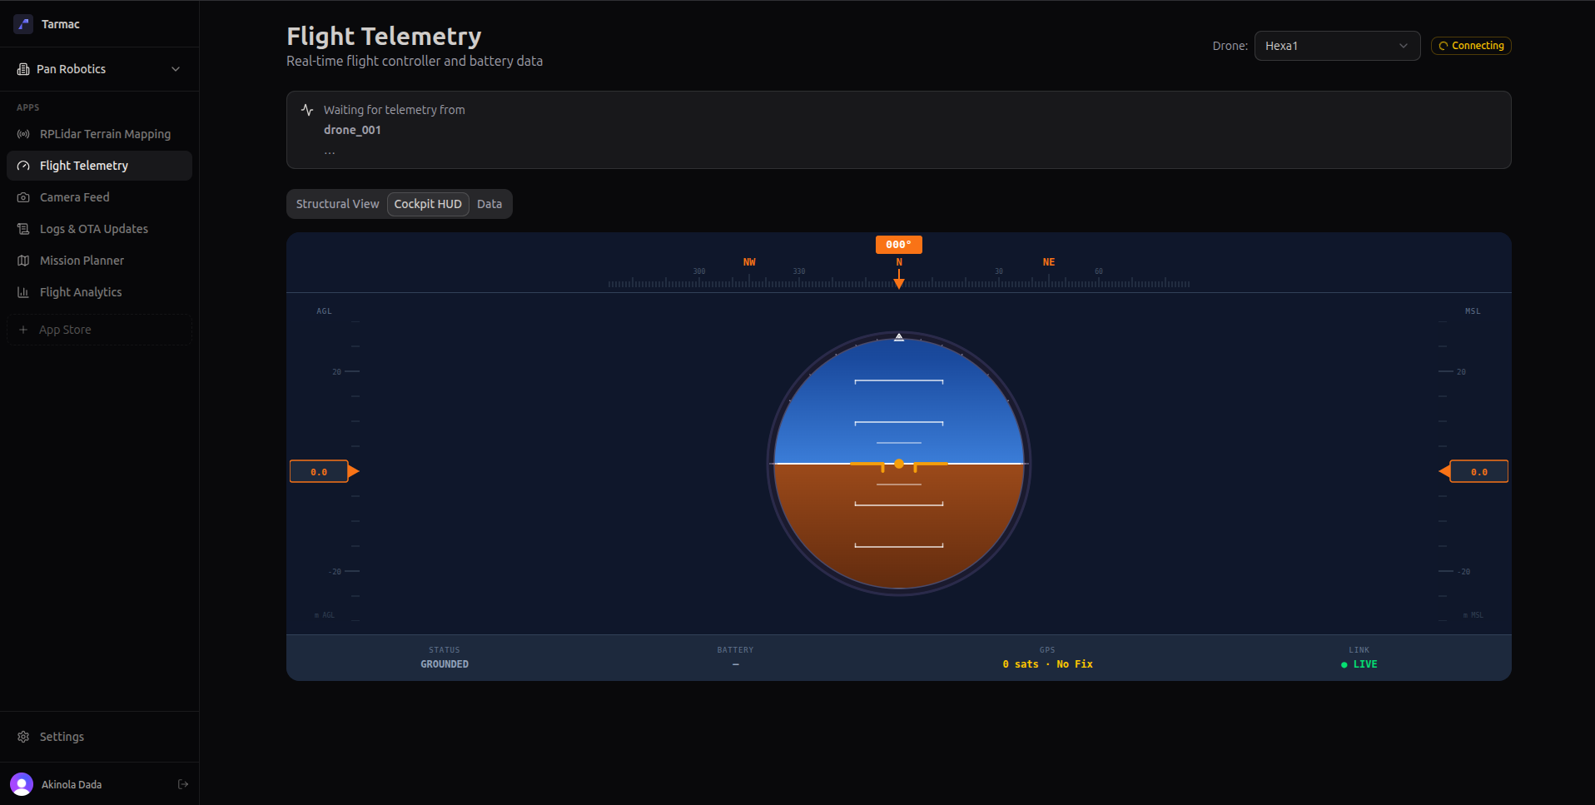Click the GROUNDED status text
The width and height of the screenshot is (1595, 805).
(x=445, y=664)
